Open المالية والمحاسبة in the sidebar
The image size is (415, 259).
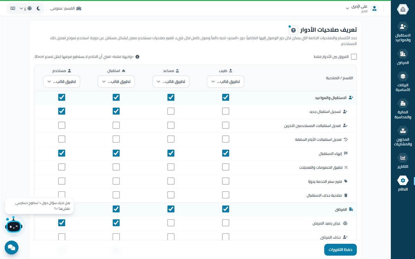[x=403, y=109]
